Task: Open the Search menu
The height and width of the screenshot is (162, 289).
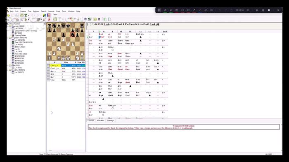Action: point(44,12)
